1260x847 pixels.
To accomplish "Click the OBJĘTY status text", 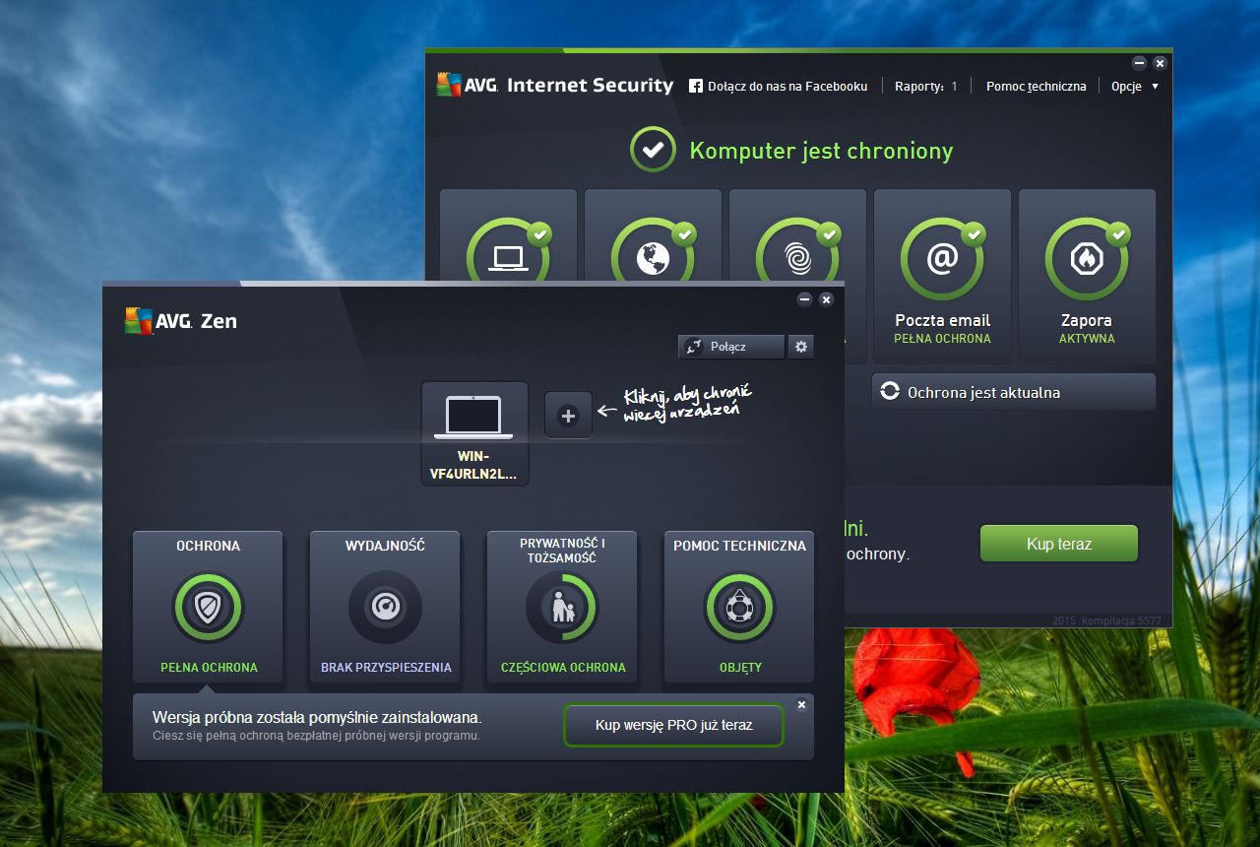I will [x=740, y=668].
